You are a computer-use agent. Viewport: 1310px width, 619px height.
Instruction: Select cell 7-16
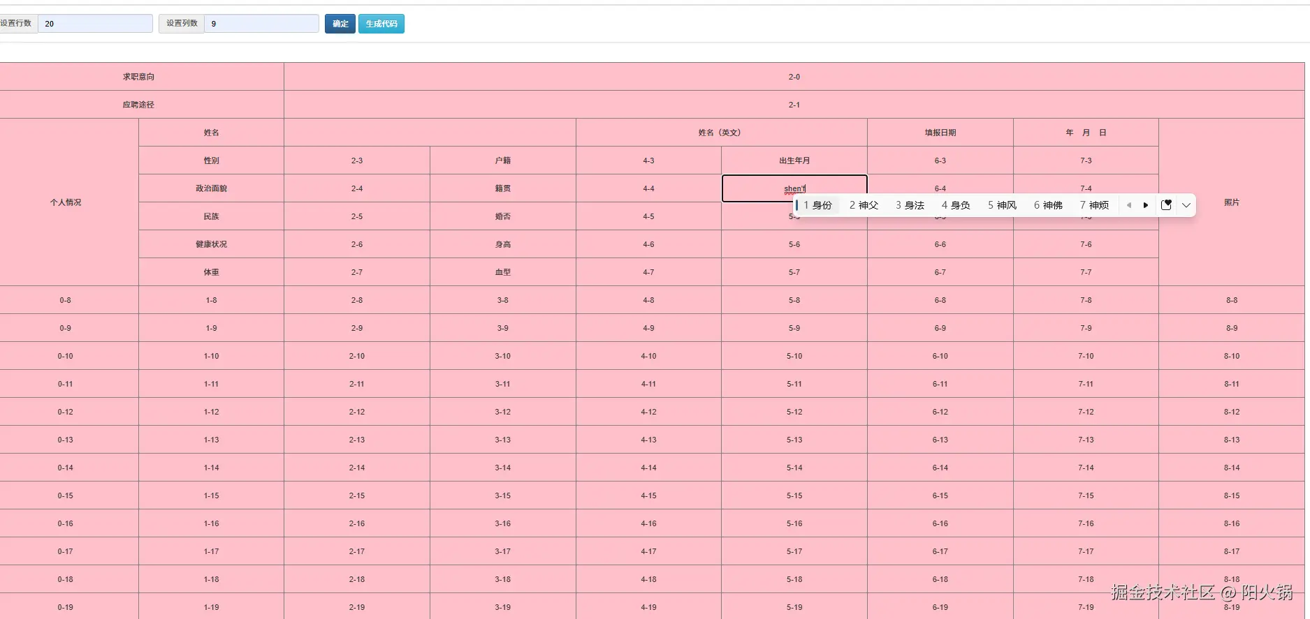pos(1086,523)
